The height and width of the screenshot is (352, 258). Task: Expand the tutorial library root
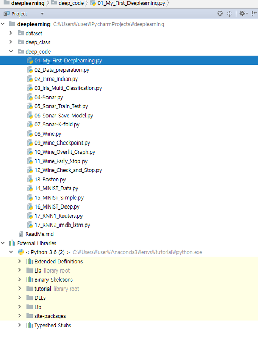click(20, 289)
